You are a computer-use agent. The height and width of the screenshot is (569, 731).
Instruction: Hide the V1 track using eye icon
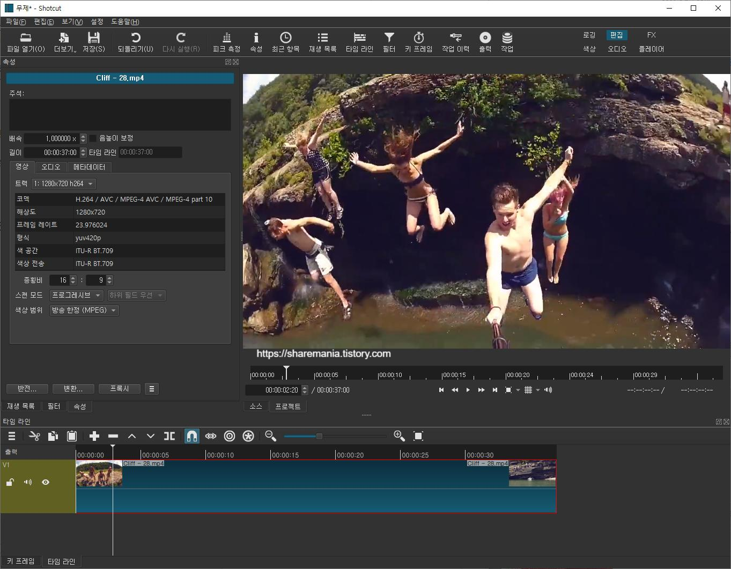point(46,482)
